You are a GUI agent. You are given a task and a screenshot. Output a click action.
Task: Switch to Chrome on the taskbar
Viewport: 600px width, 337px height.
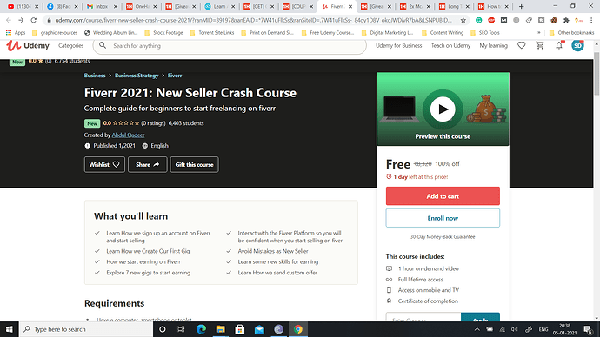pyautogui.click(x=298, y=329)
